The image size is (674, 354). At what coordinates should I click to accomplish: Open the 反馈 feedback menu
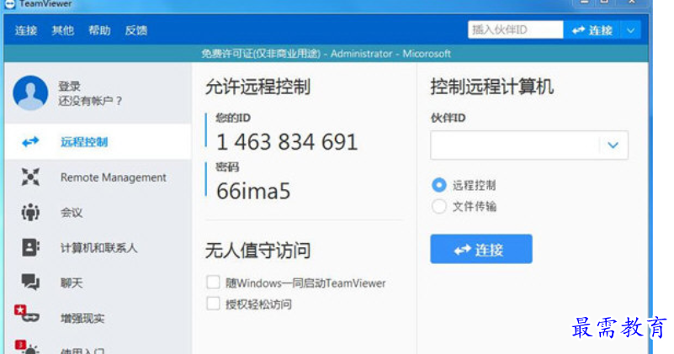pyautogui.click(x=136, y=30)
